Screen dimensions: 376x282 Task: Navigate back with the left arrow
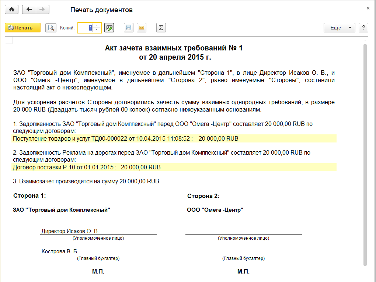point(29,10)
